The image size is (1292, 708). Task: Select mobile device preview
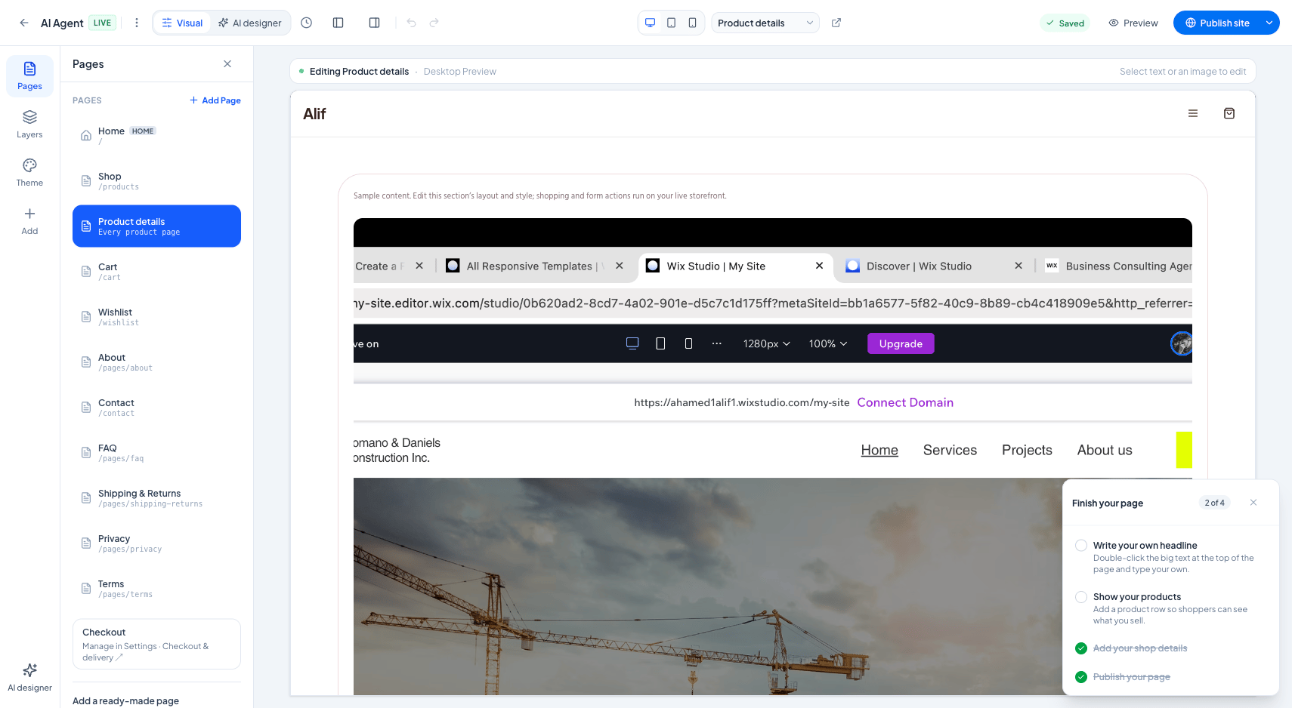coord(692,23)
